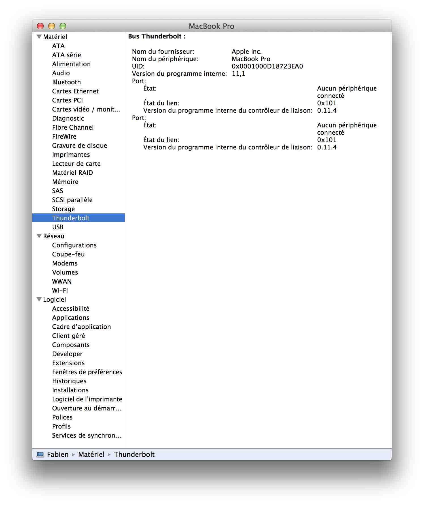The height and width of the screenshot is (505, 424).
Task: Select Applications under Logiciel
Action: tap(71, 318)
